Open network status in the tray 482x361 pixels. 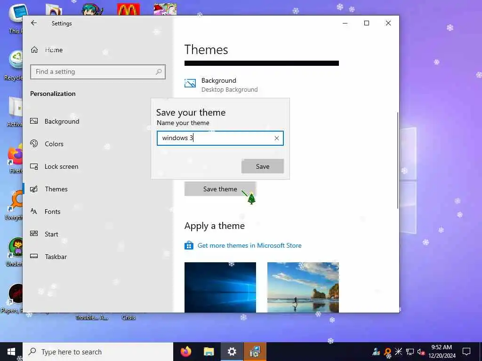[x=410, y=352]
